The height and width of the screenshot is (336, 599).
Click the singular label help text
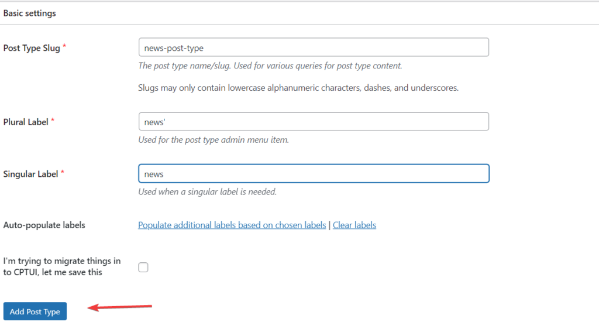(207, 192)
